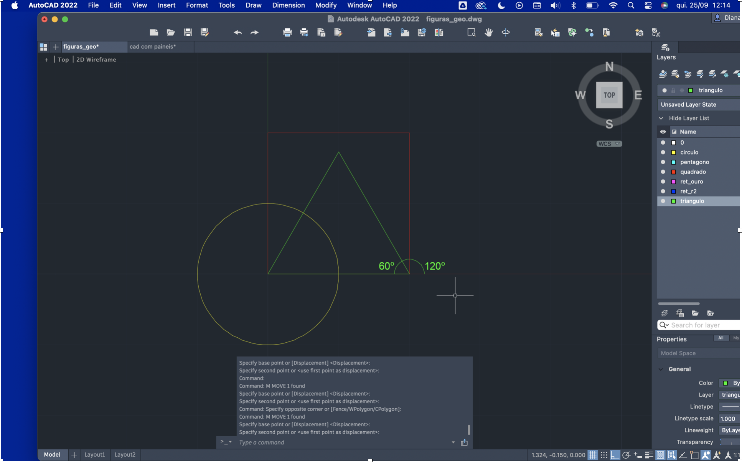Switch to Layout1 tab

(94, 455)
